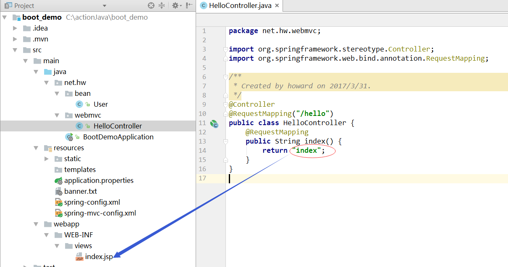
Task: Click the package net.hw.webmvc line
Action: point(275,31)
